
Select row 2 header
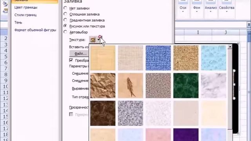coord(4,38)
